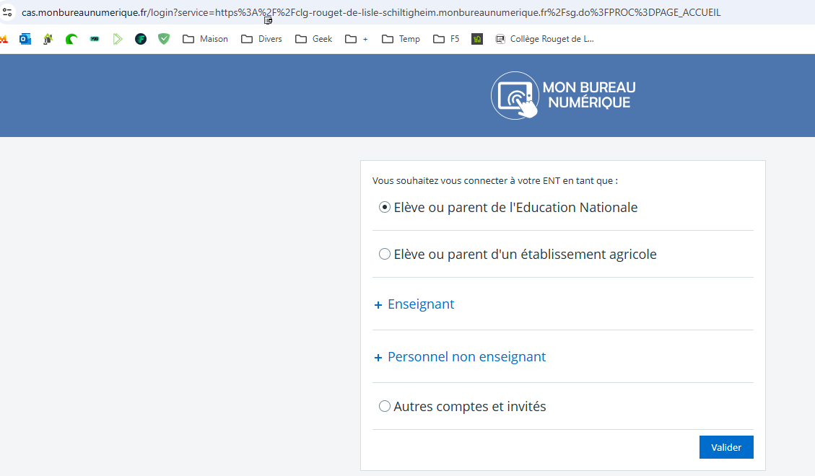The height and width of the screenshot is (476, 815).
Task: Open the dark circular F bookmark
Action: pyautogui.click(x=140, y=39)
